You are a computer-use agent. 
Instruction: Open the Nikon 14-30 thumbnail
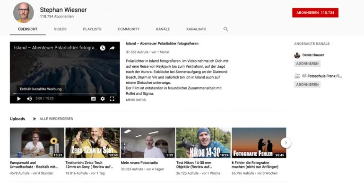[203, 143]
